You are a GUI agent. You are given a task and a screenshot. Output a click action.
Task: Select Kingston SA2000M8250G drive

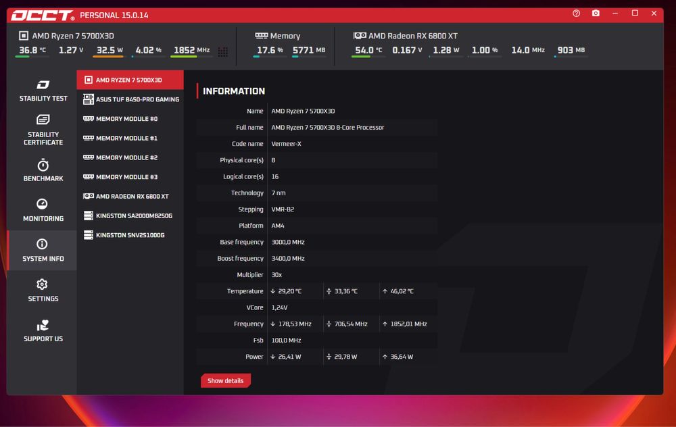[x=130, y=216]
